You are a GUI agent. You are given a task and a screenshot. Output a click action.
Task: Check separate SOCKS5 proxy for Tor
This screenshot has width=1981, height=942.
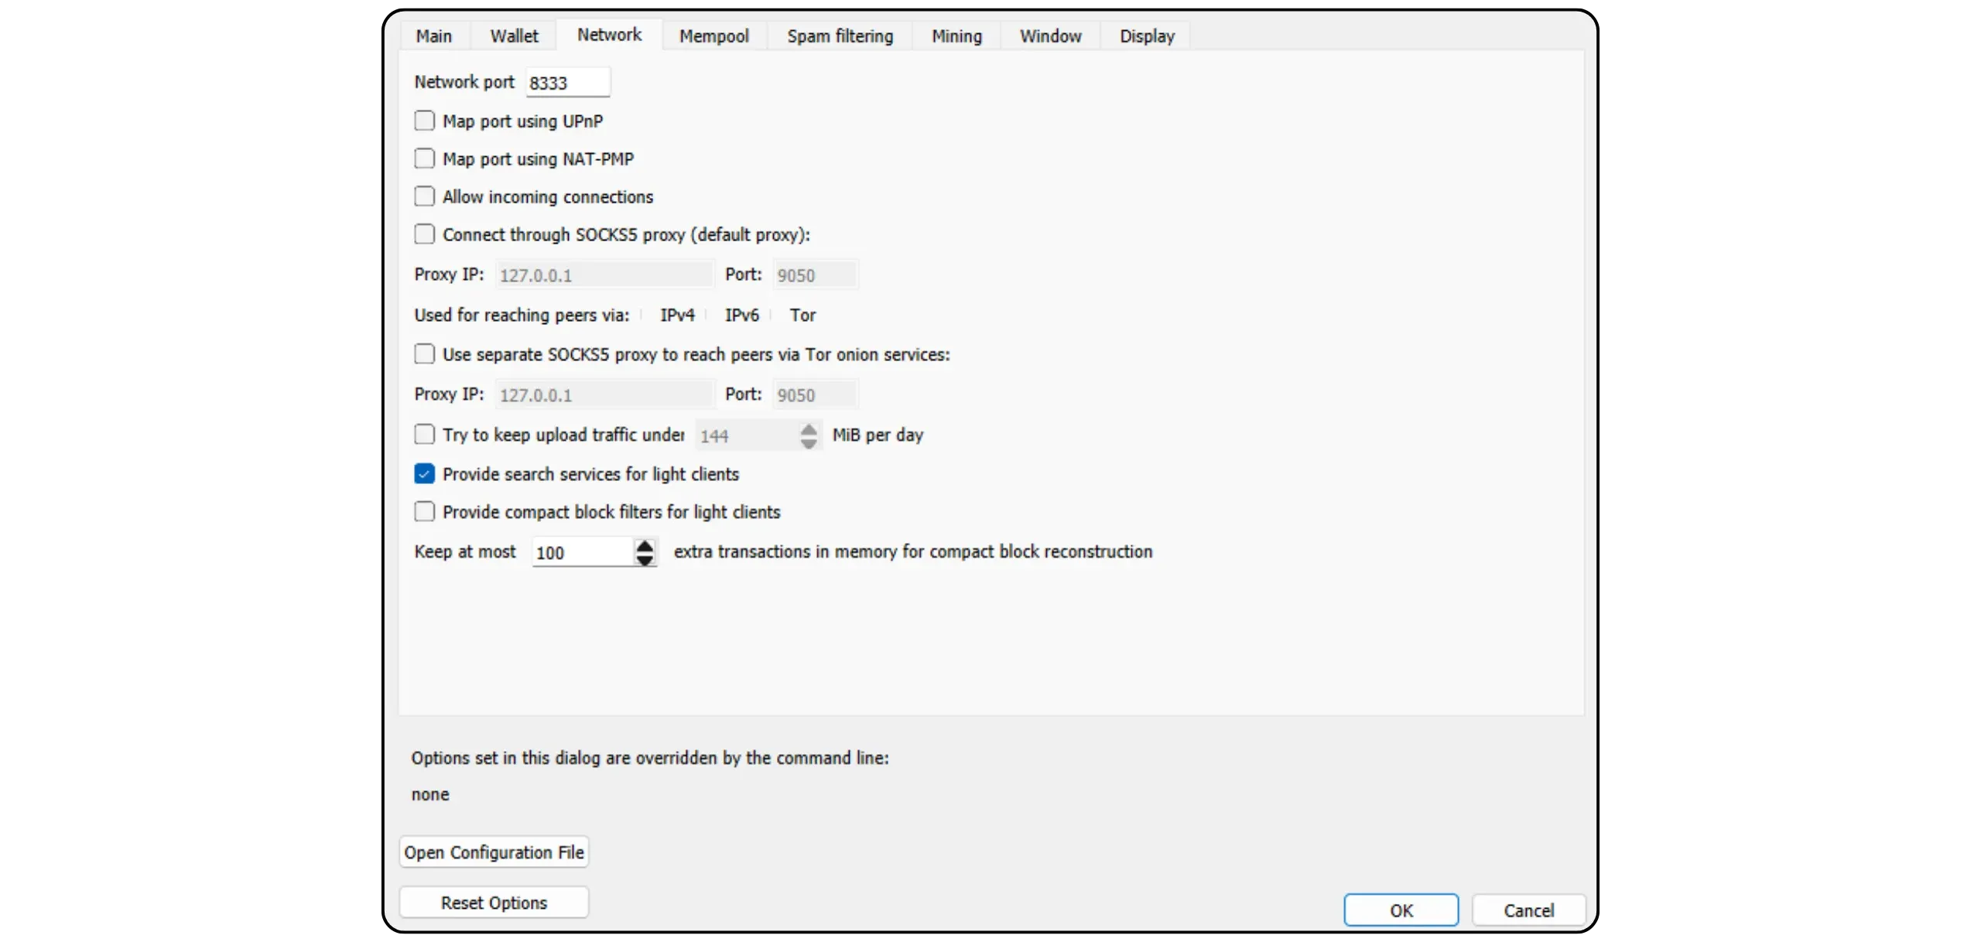pos(424,354)
